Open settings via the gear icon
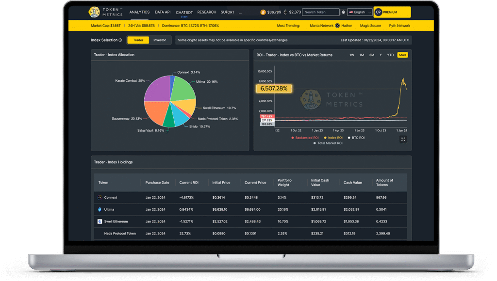 343,12
